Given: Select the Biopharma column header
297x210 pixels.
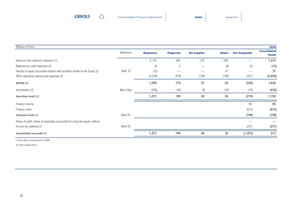Looking at the screenshot, I should (150, 53).
